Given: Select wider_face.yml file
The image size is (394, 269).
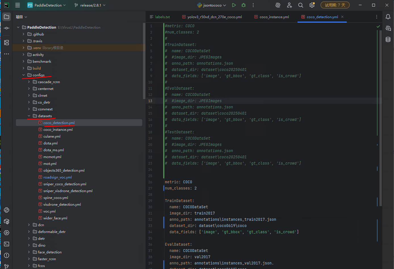Looking at the screenshot, I should tap(55, 218).
